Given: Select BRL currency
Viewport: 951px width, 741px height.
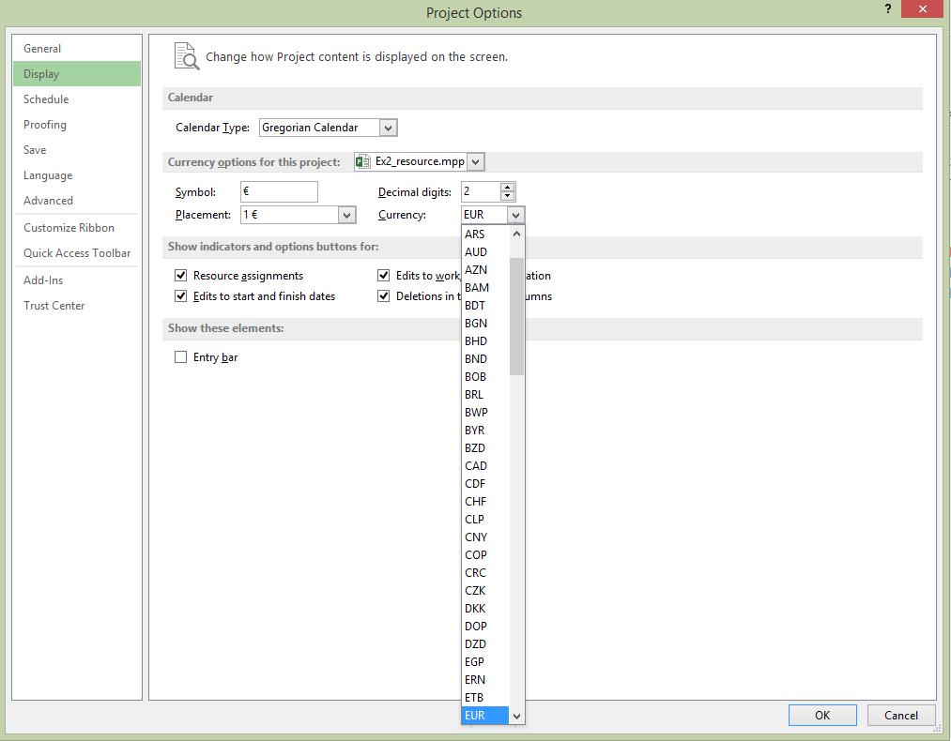Looking at the screenshot, I should (x=485, y=395).
